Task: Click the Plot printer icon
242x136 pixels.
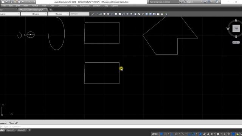Action: coord(19,2)
